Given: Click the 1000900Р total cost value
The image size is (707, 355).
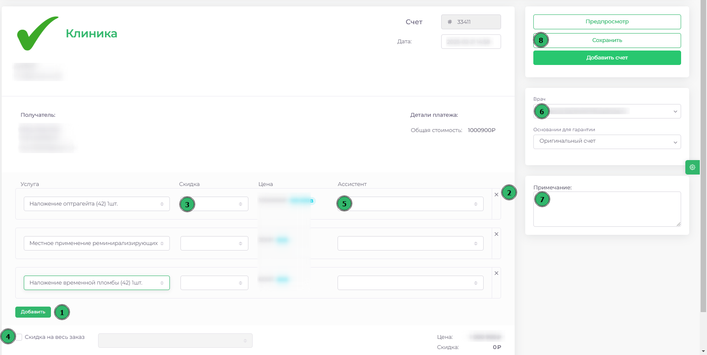Looking at the screenshot, I should click(482, 130).
